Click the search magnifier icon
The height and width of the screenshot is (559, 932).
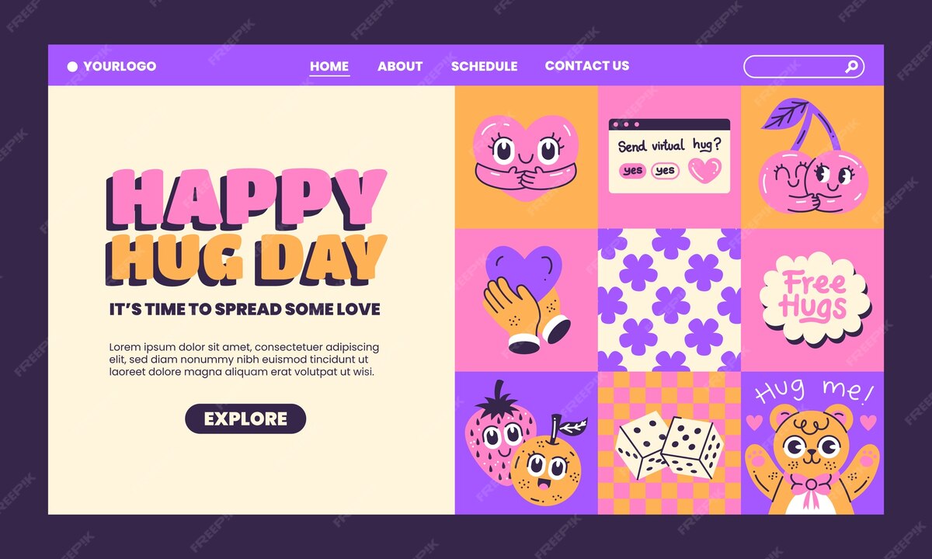[850, 67]
